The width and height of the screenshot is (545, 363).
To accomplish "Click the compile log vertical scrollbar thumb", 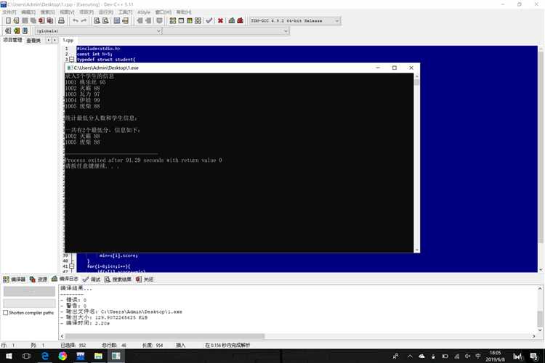I will (x=540, y=319).
